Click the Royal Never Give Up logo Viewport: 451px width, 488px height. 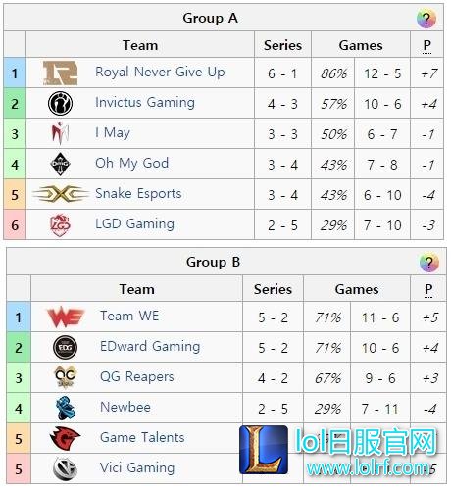coord(61,73)
